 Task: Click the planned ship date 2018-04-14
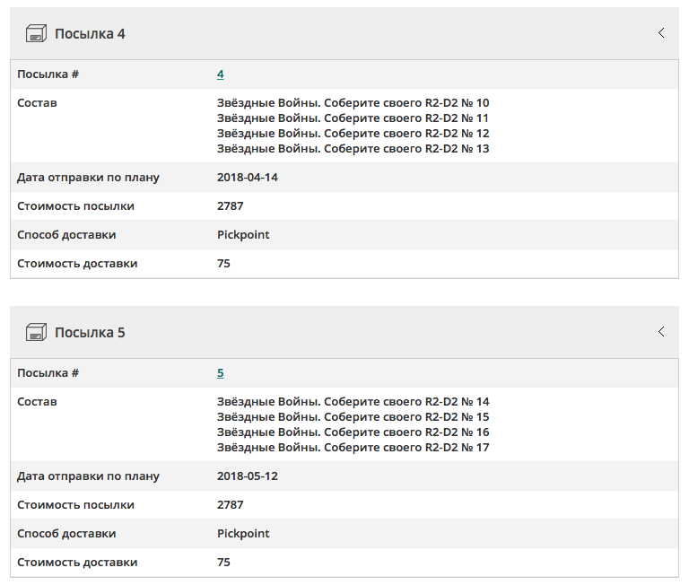tap(248, 178)
